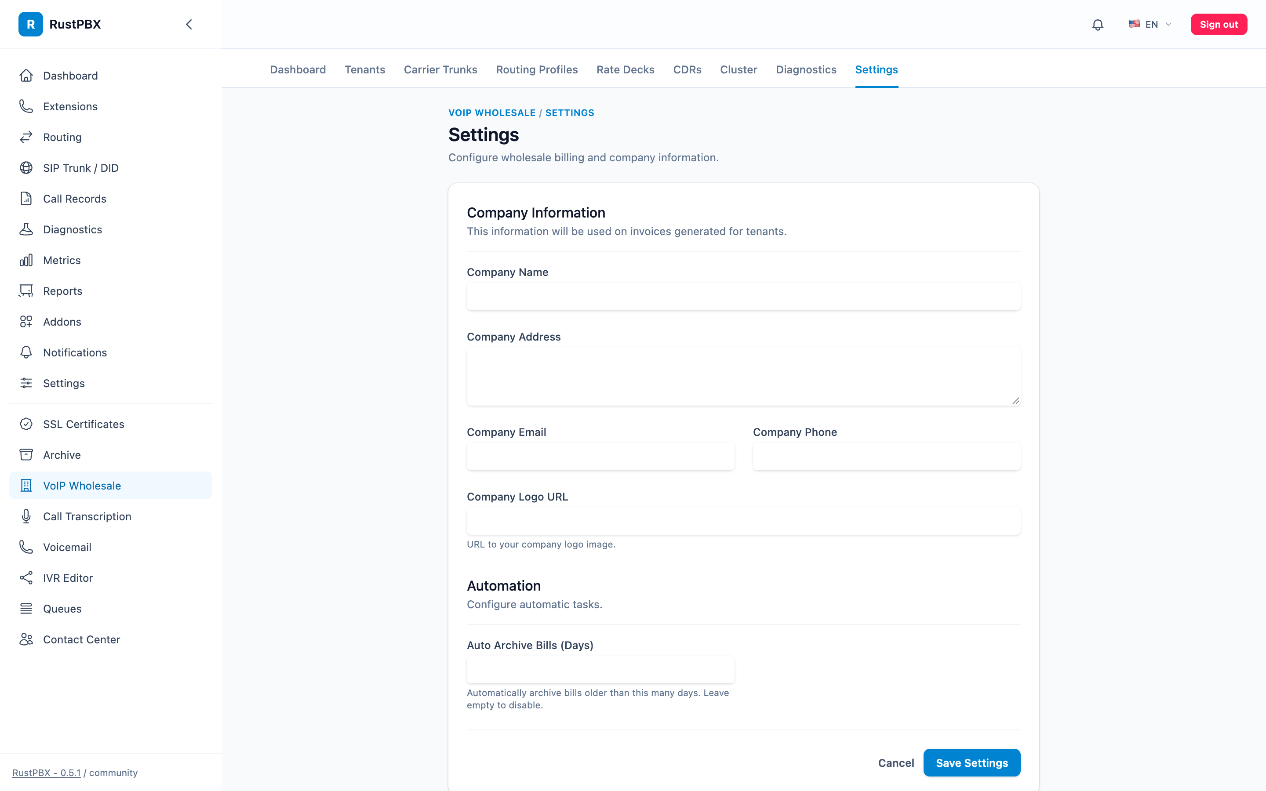Open Contact Center people icon
1266x791 pixels.
pos(26,639)
